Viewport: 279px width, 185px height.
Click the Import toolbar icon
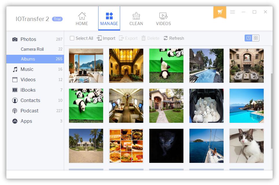pos(99,38)
